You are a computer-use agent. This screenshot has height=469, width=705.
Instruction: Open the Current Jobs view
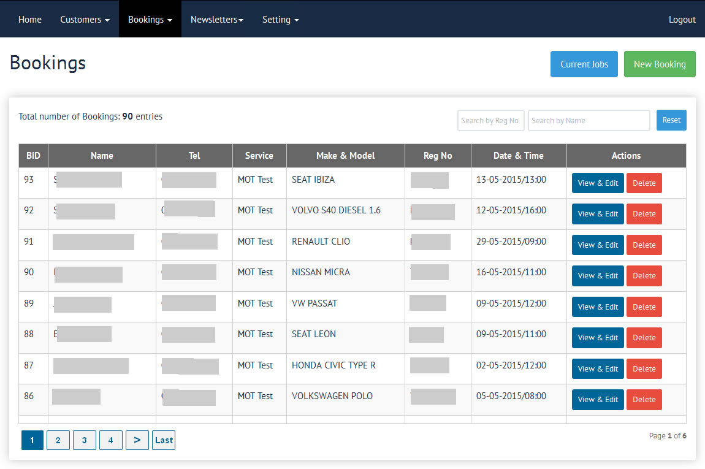(x=584, y=64)
